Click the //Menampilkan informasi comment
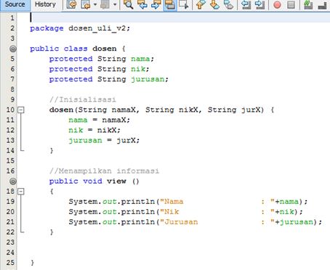 tap(104, 171)
